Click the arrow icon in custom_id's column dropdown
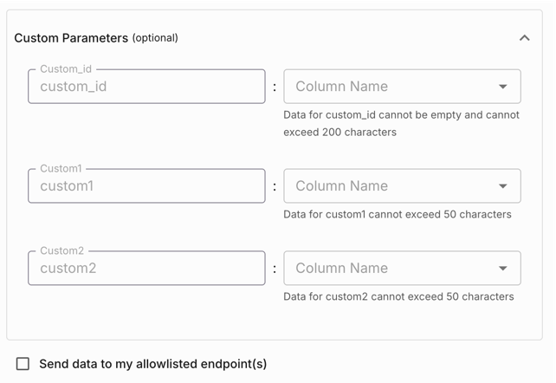 pos(503,87)
